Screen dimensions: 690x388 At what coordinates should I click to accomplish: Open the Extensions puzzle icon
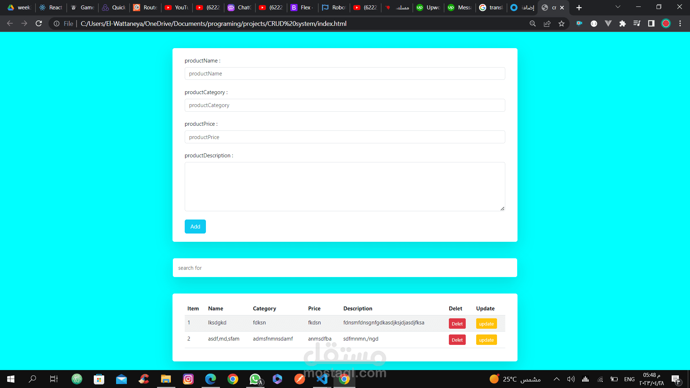point(622,24)
